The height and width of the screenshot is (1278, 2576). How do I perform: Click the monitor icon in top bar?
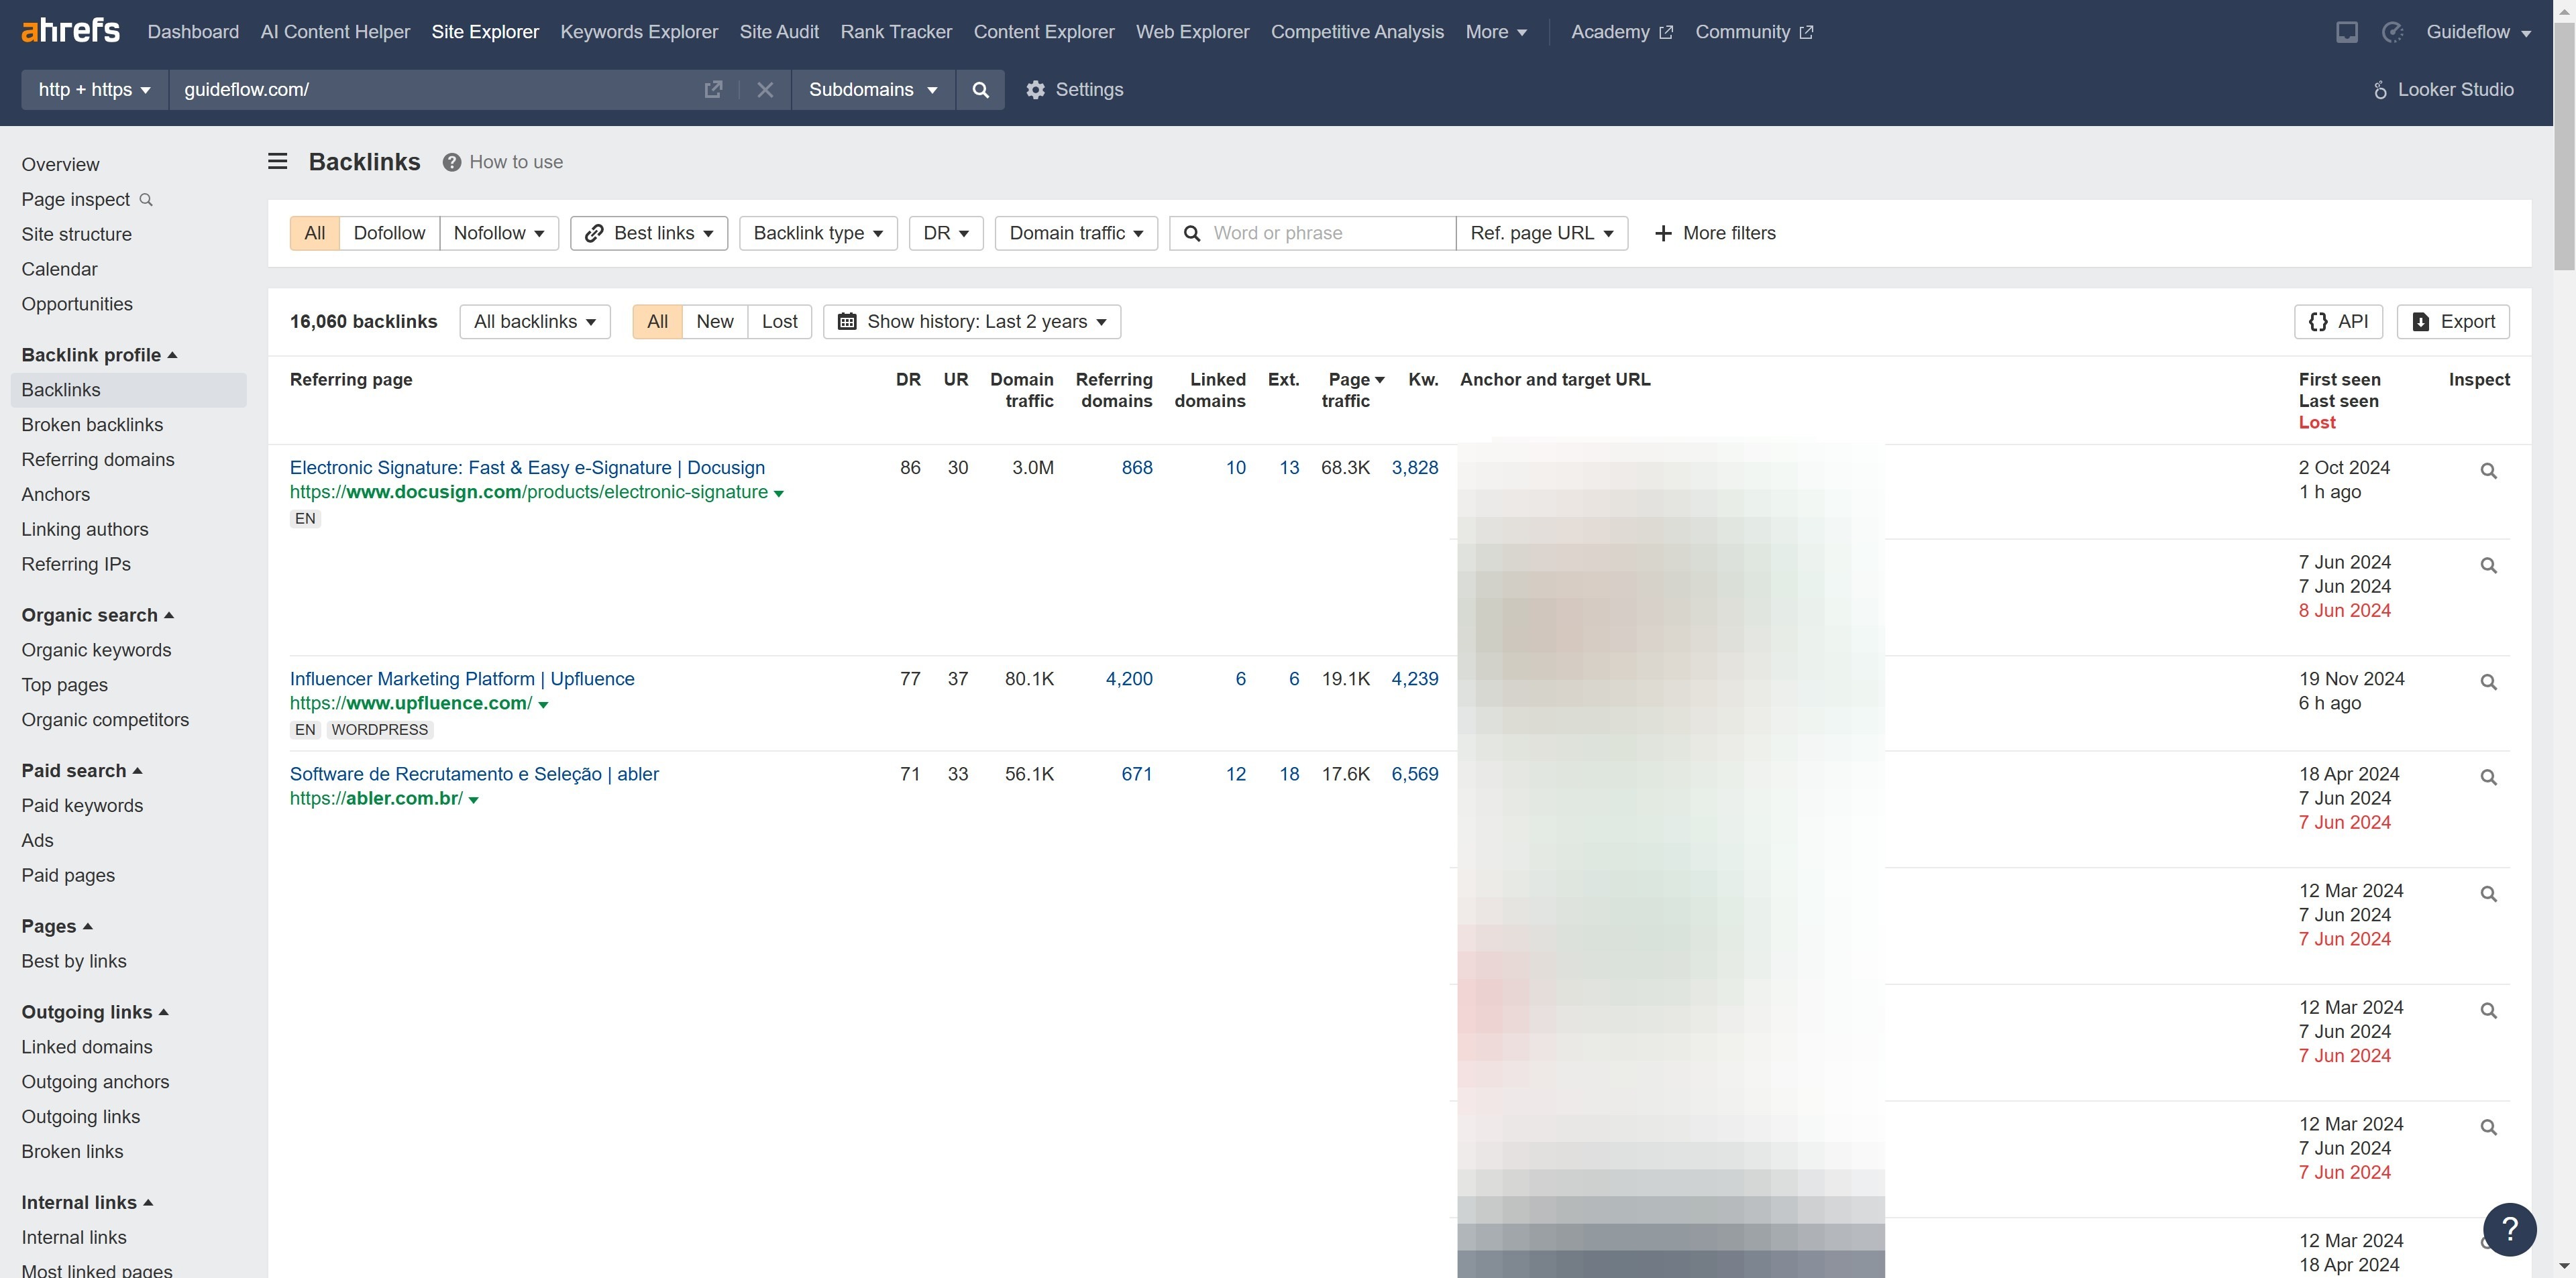tap(2346, 32)
